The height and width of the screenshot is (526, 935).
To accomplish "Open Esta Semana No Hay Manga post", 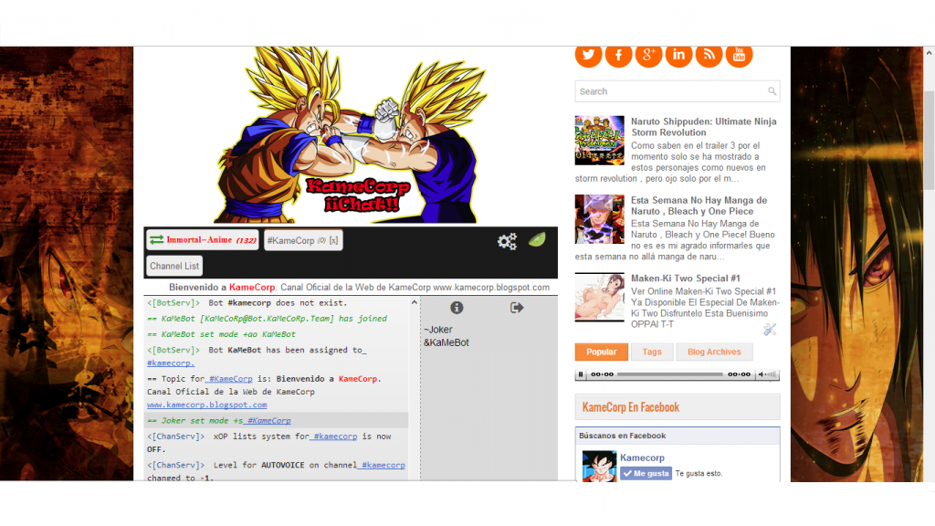I will (x=699, y=205).
